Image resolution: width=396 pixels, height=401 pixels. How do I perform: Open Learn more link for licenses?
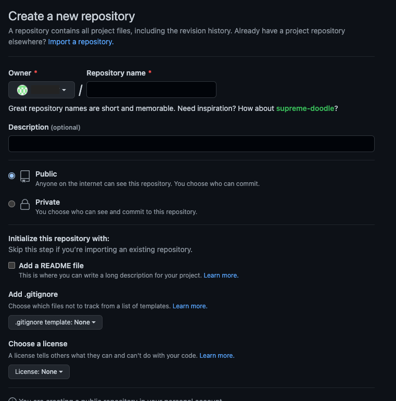[x=217, y=356]
